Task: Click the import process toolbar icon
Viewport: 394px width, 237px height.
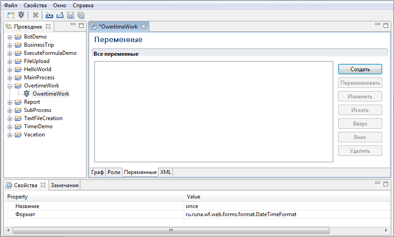Action: pyautogui.click(x=49, y=15)
